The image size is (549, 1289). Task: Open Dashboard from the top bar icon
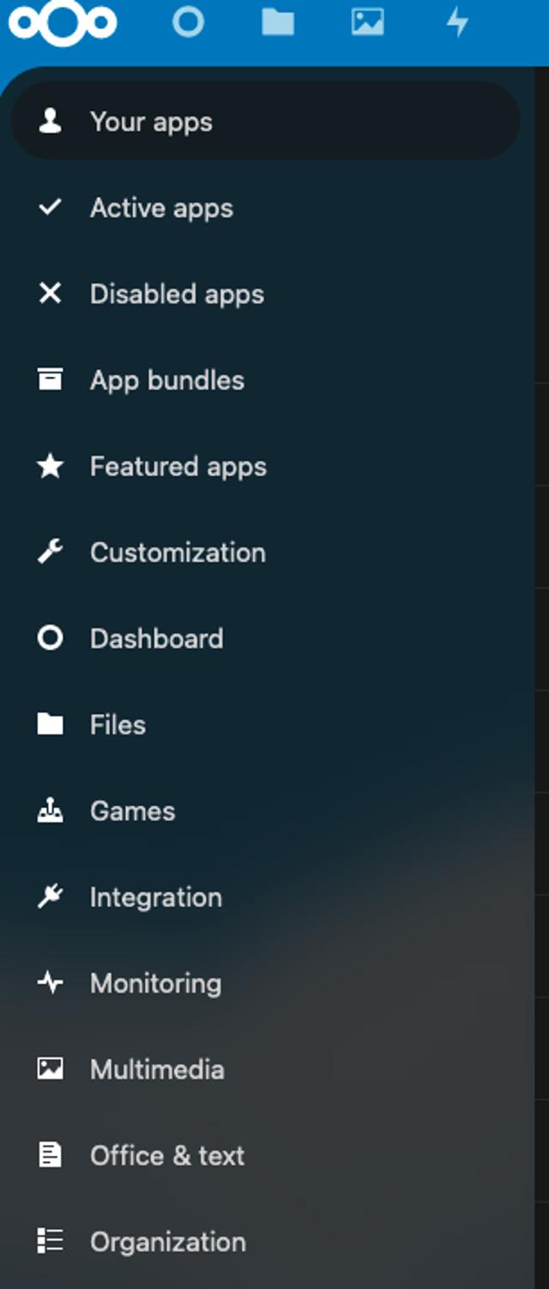tap(188, 23)
